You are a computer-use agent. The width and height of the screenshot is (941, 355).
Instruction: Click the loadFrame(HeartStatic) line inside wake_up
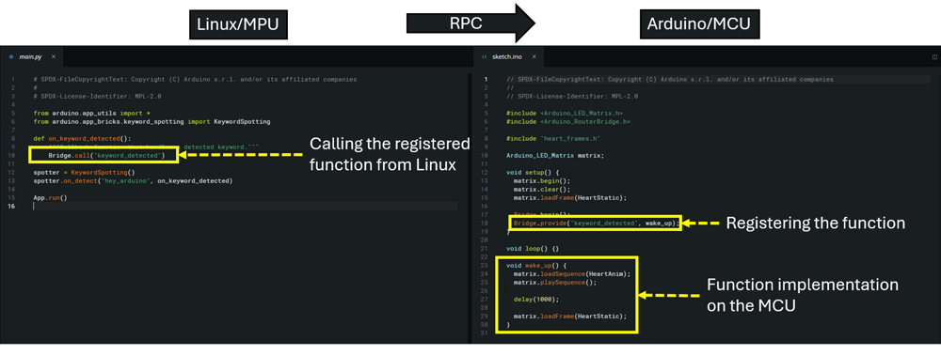click(570, 316)
